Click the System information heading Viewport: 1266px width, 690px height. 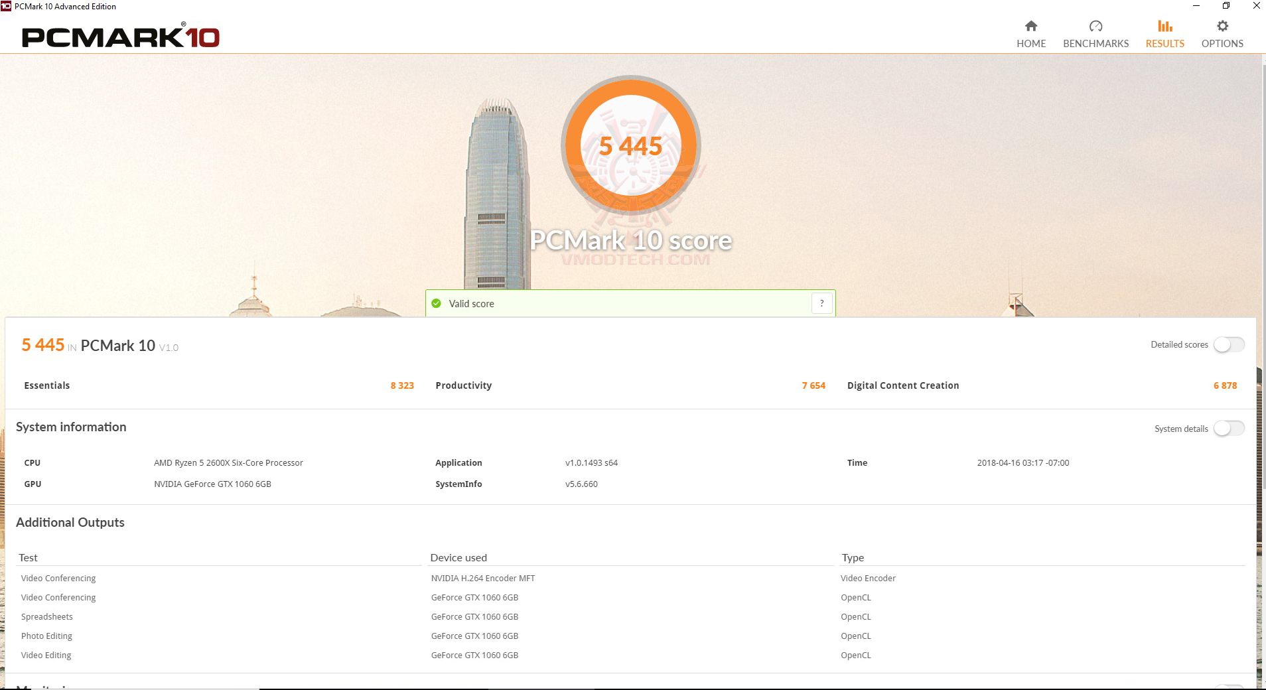point(71,427)
